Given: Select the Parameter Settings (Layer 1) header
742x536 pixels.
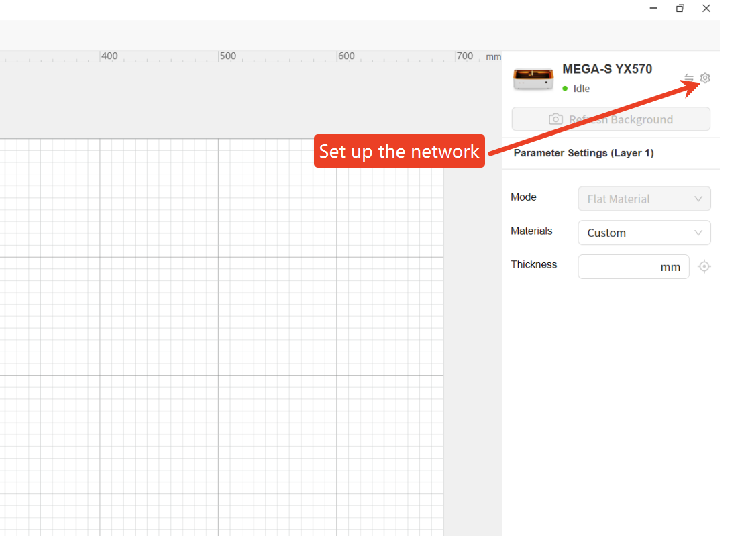Looking at the screenshot, I should pos(583,153).
